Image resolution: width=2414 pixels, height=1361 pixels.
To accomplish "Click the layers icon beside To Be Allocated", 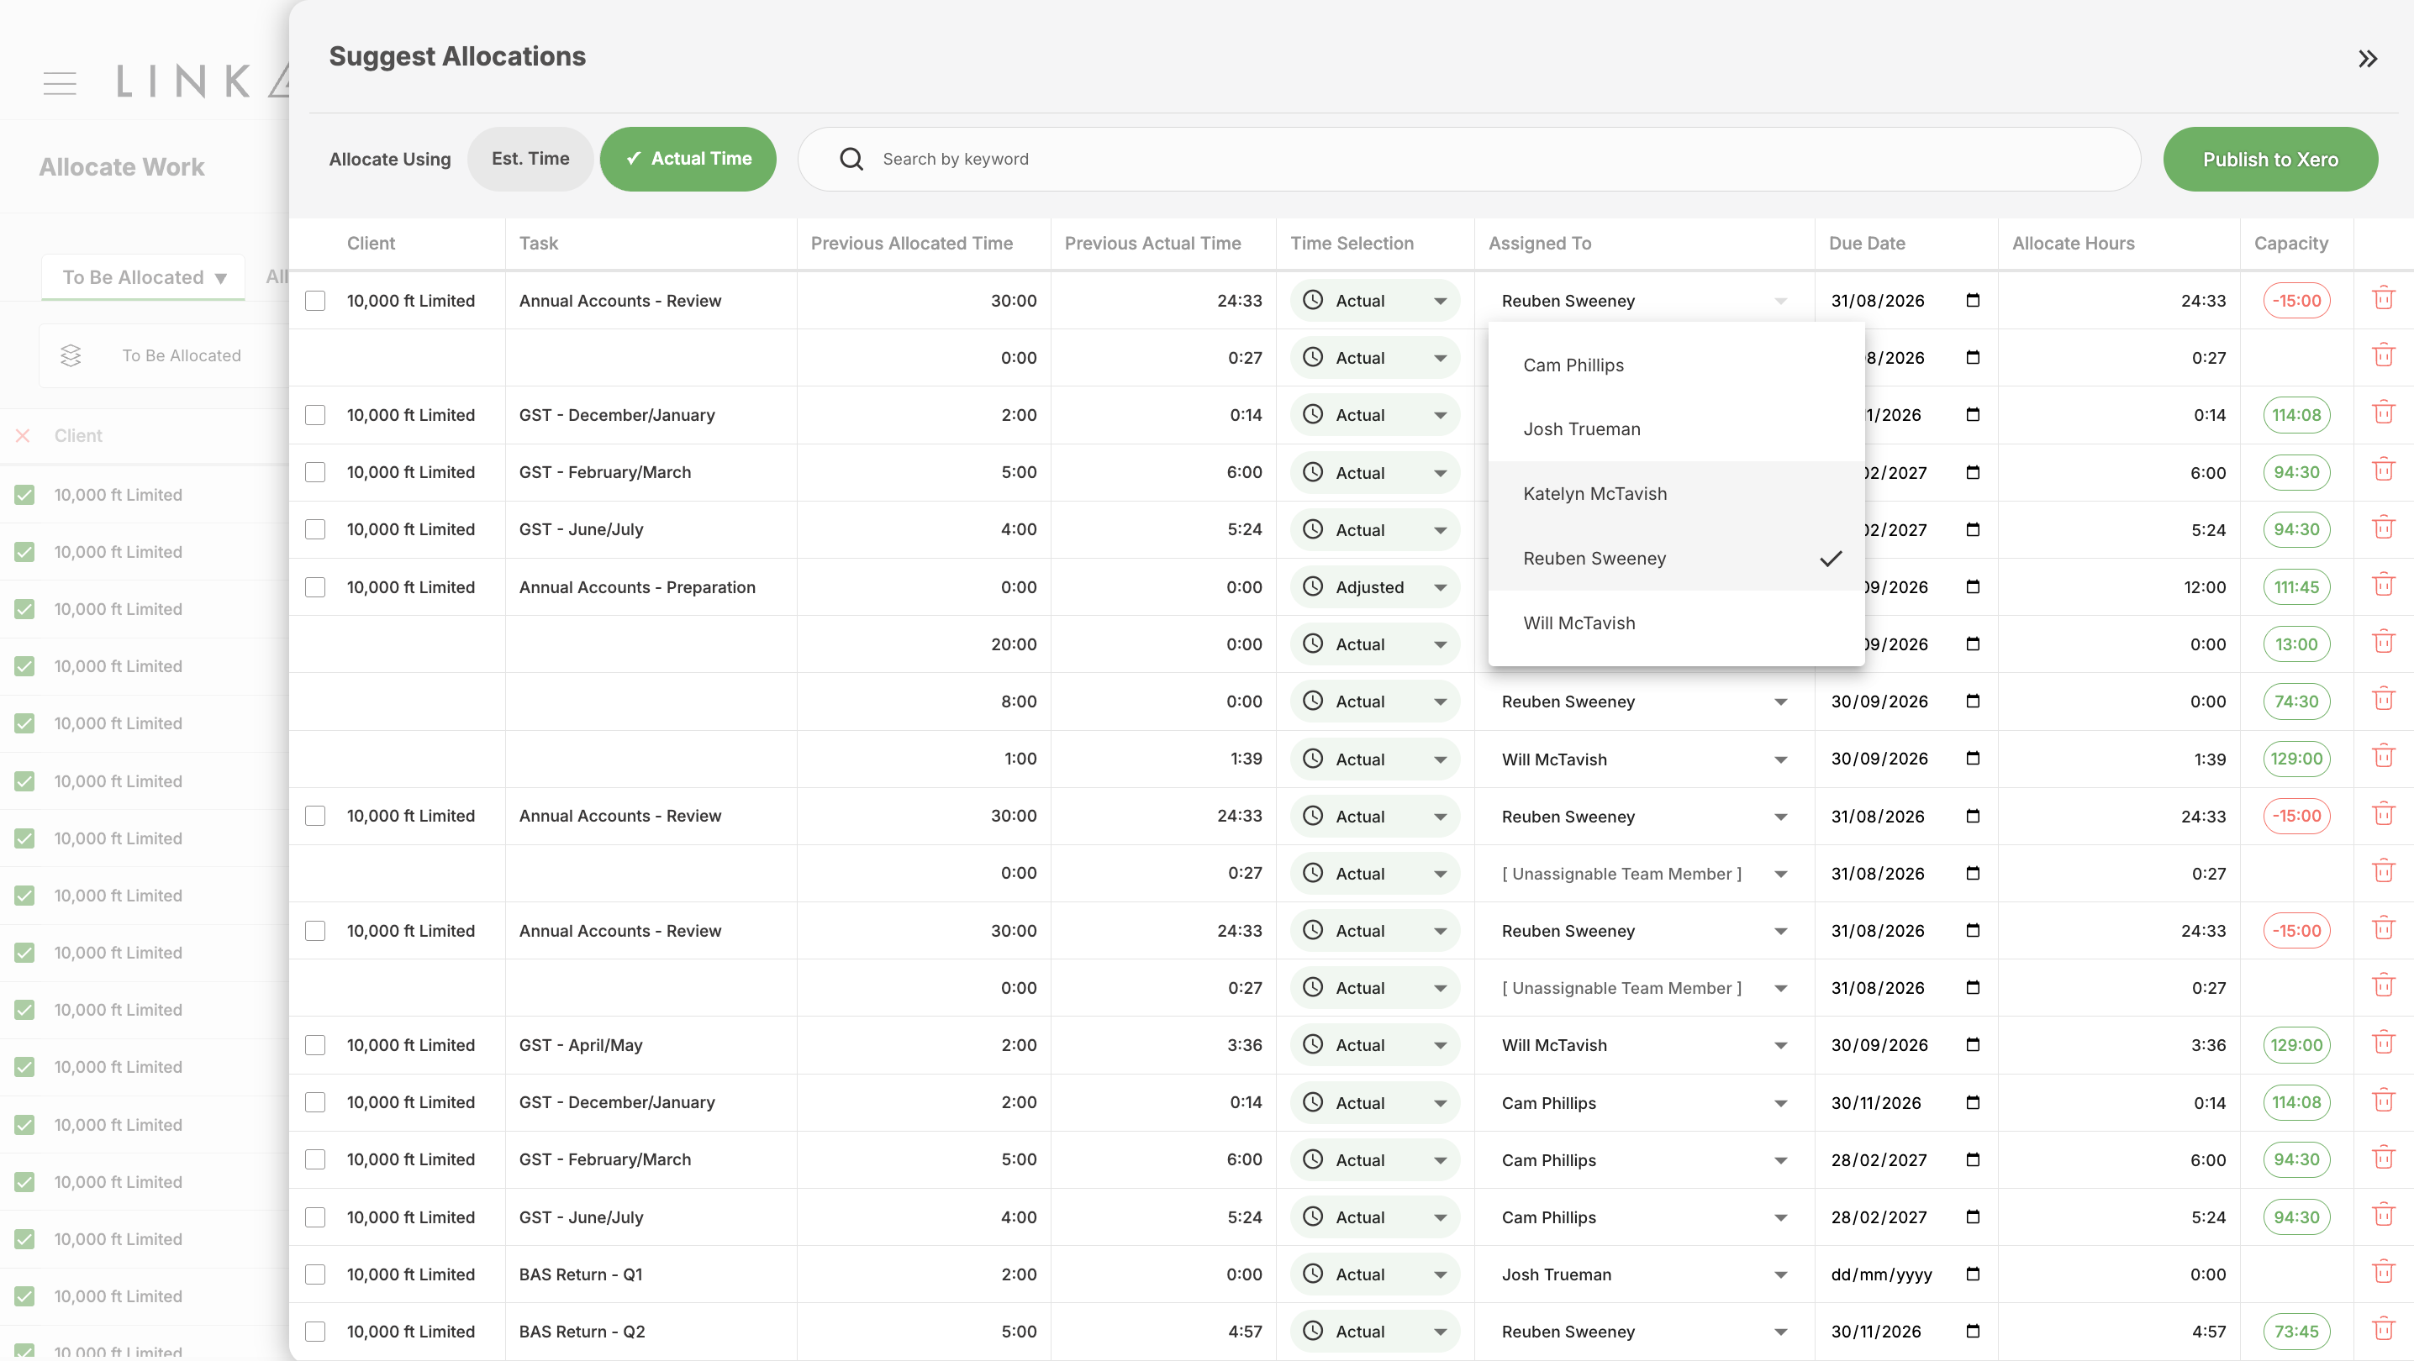I will click(71, 356).
